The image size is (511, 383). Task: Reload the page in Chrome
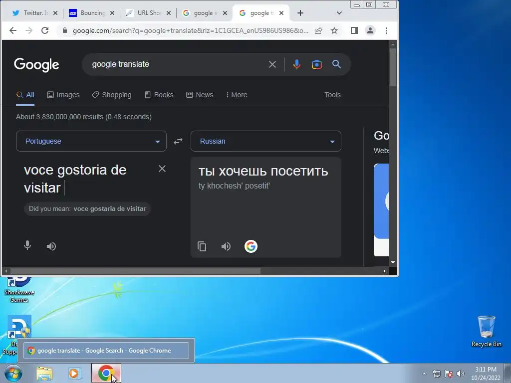click(x=45, y=30)
